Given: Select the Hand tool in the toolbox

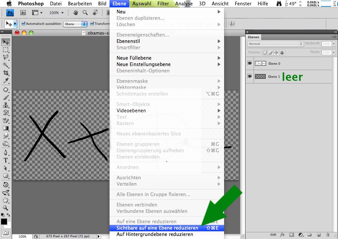Looking at the screenshot, I should [x=6, y=200].
